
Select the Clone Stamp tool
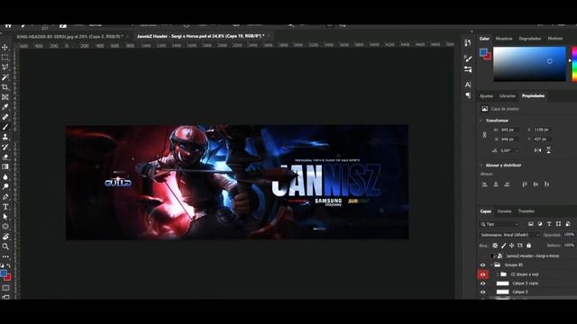5,137
